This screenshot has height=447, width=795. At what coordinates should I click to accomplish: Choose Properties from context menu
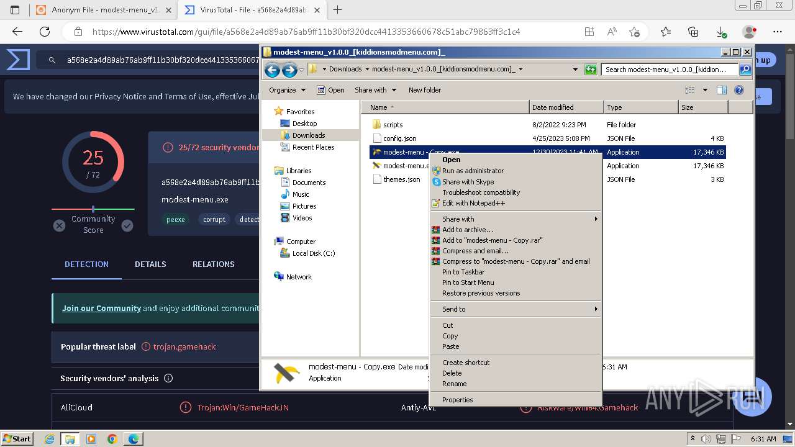pos(516,400)
